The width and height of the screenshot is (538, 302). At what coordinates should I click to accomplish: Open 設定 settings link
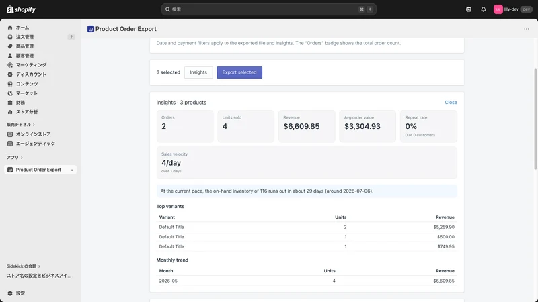point(20,293)
